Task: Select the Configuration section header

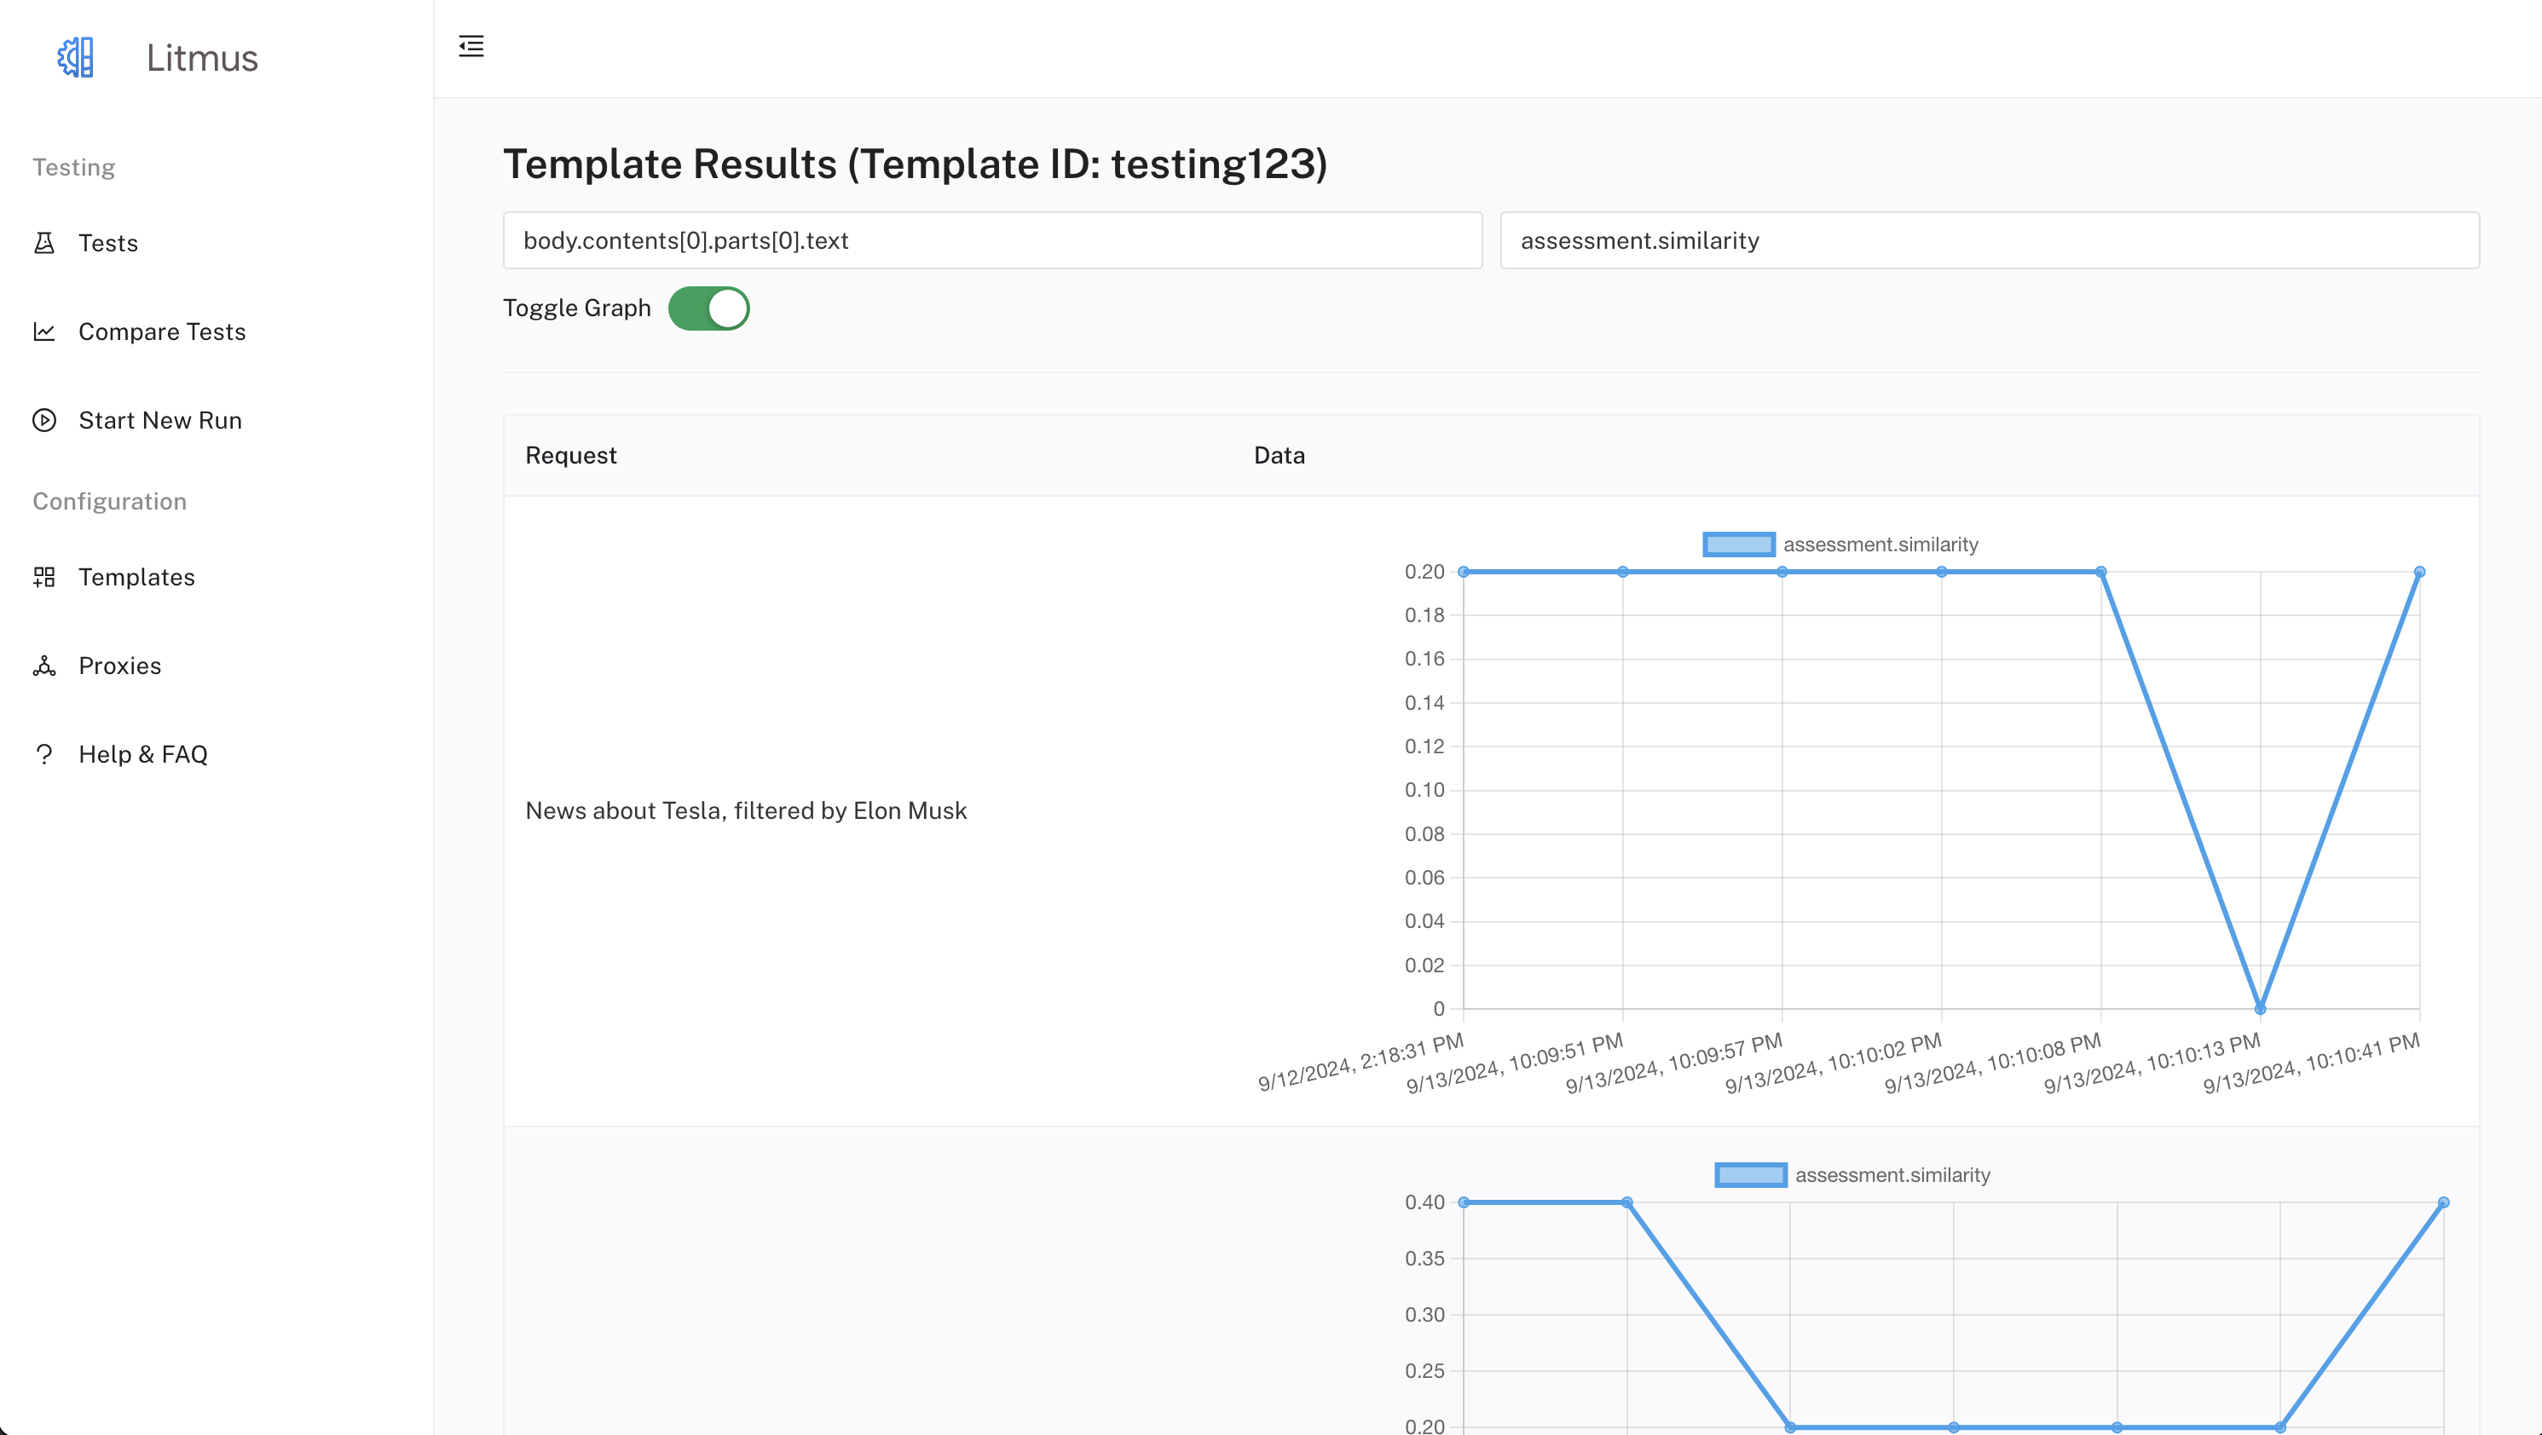Action: (108, 501)
